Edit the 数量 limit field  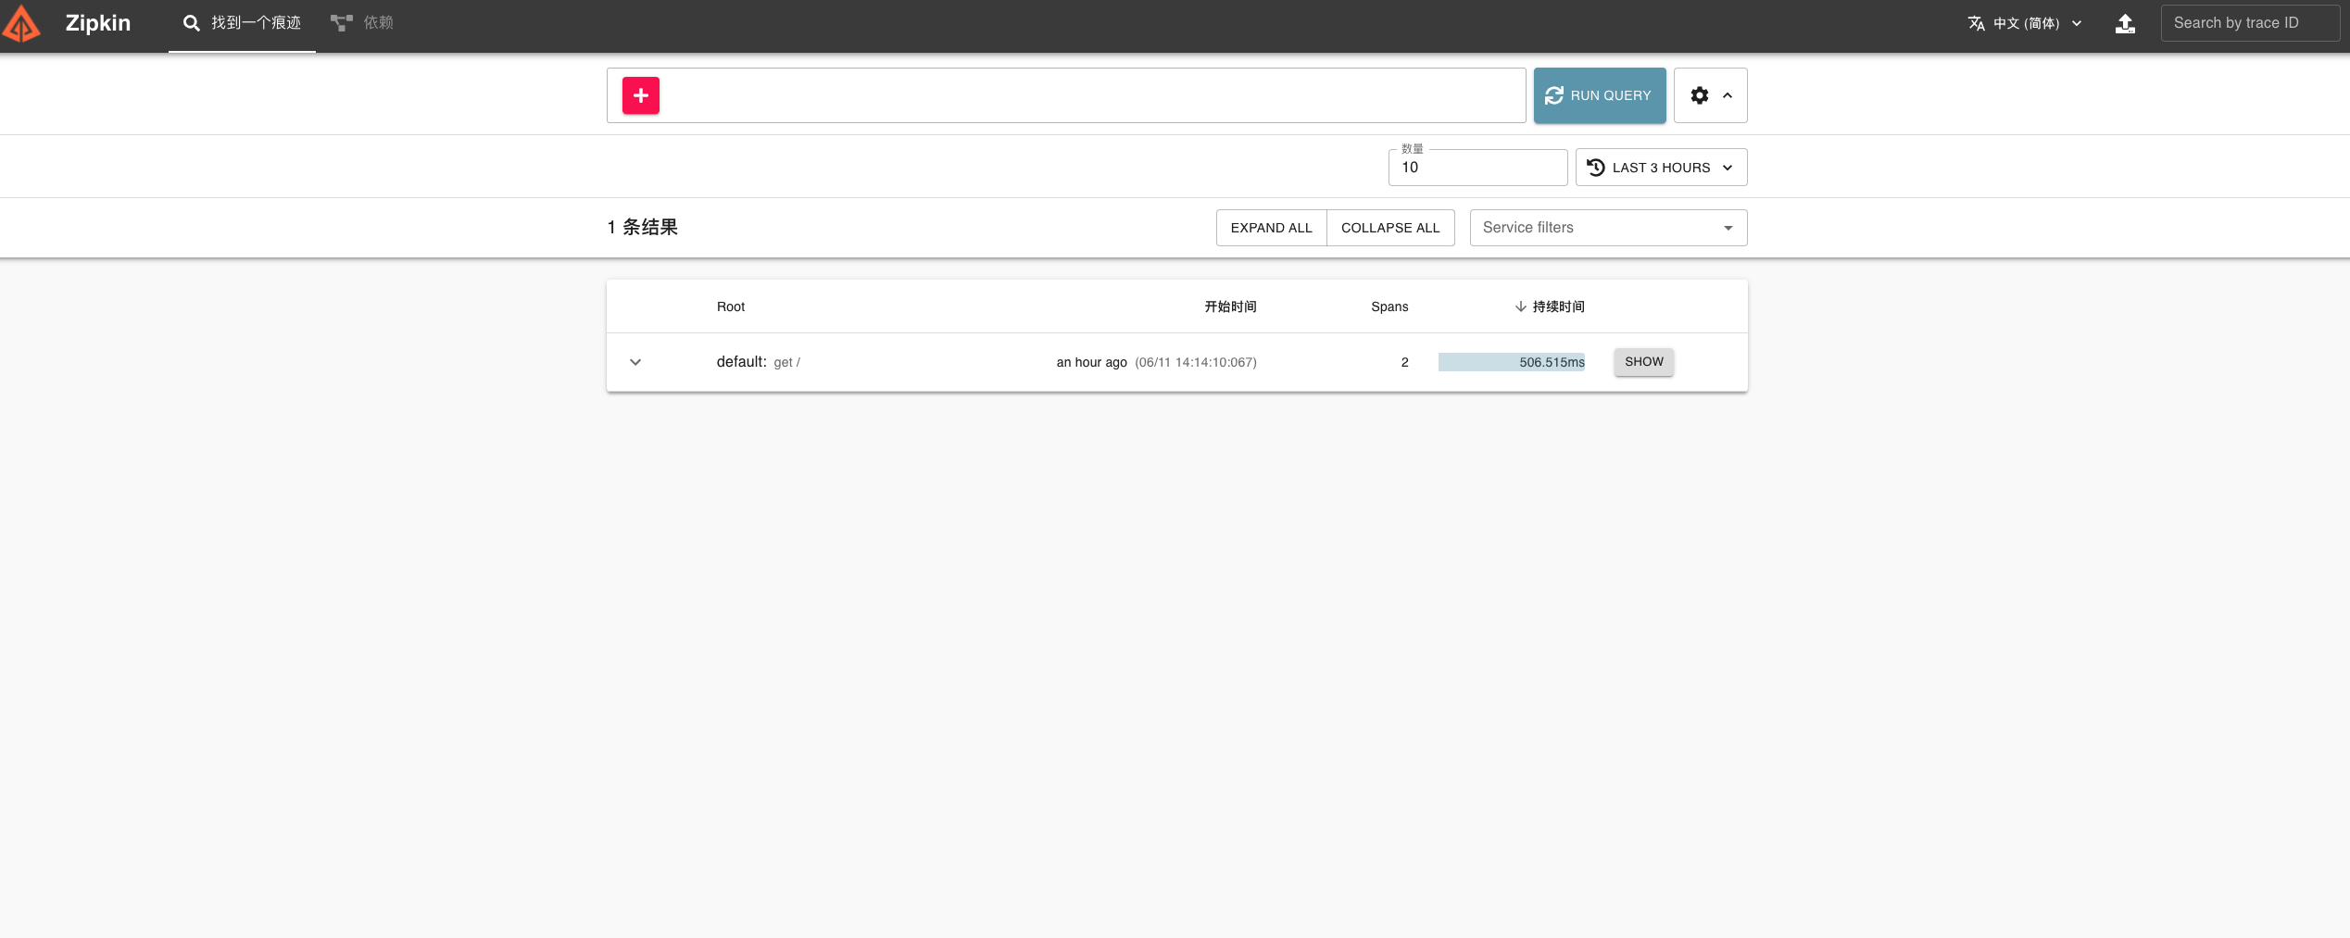coord(1477,168)
